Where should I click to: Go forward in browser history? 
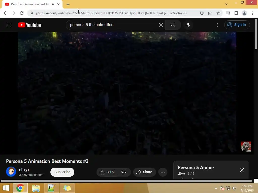14,13
